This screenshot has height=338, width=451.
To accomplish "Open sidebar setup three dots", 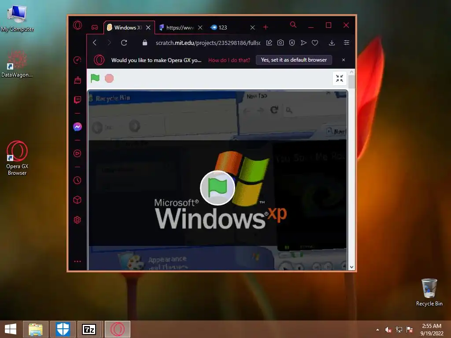I will point(78,261).
